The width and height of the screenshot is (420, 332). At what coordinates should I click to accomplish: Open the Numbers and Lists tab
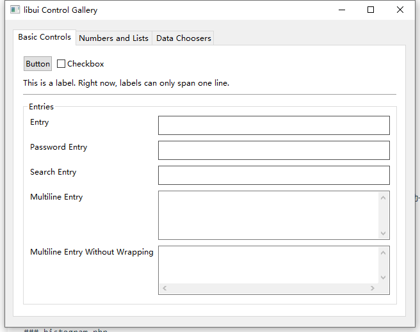coord(113,38)
